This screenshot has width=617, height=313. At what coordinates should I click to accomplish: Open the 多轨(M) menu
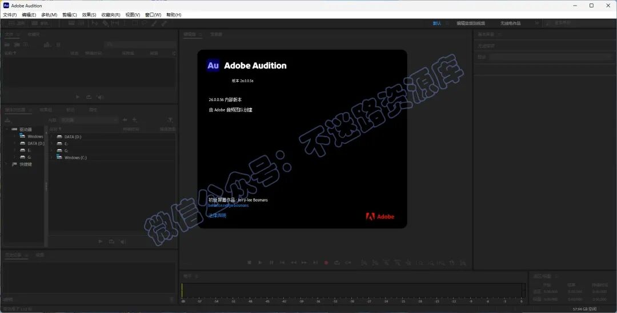click(x=49, y=14)
